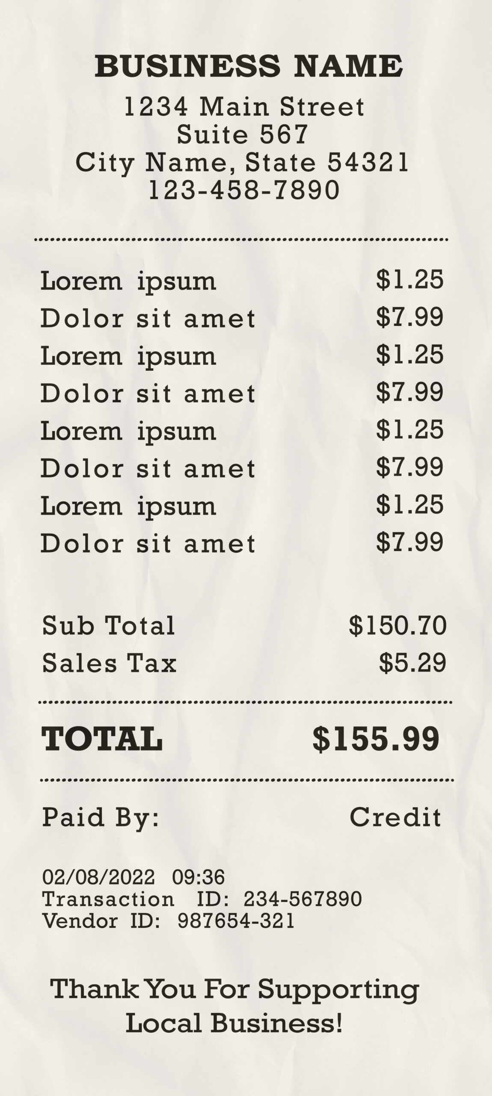492x1096 pixels.
Task: Click the BUSINESS NAME header text
Action: pyautogui.click(x=248, y=66)
